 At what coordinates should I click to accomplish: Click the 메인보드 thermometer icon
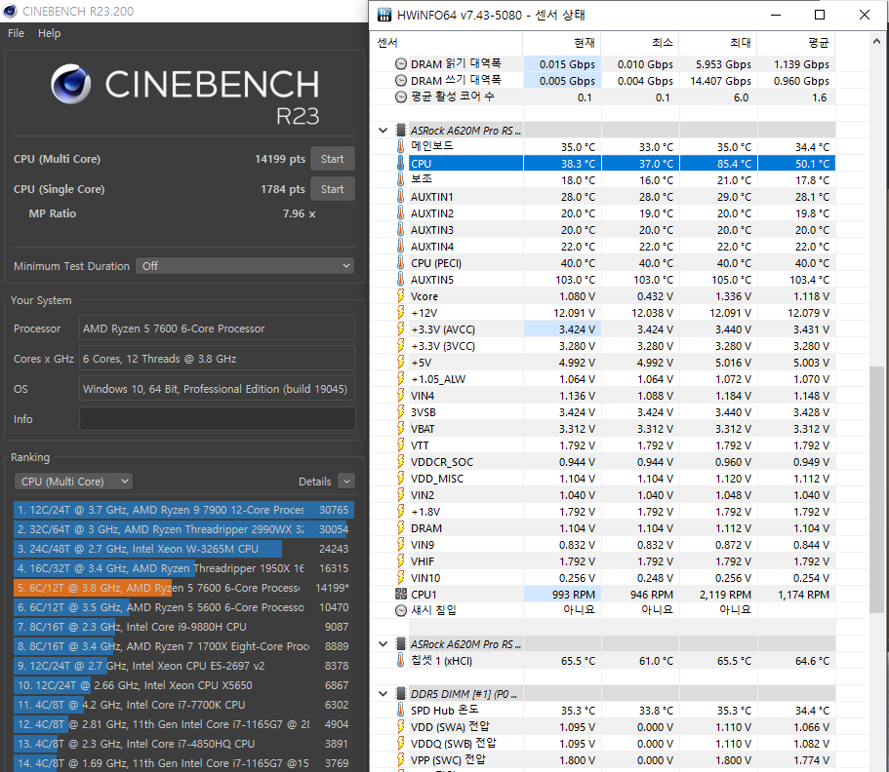[401, 146]
